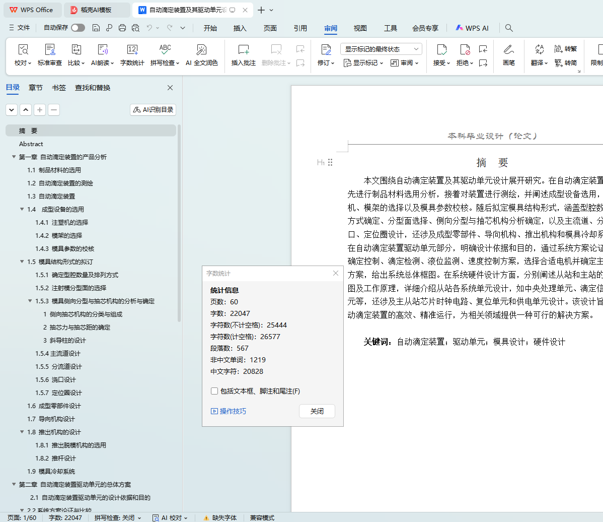The width and height of the screenshot is (603, 522).
Task: Click the 画笔 pen tool icon
Action: point(508,50)
